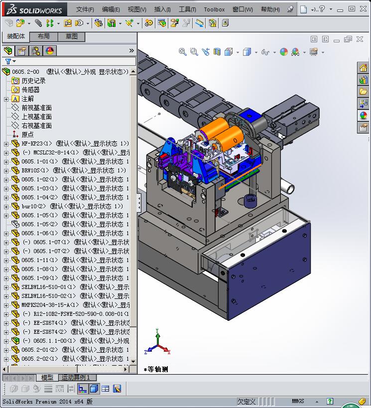Open the 工具(T) menu

tap(187, 9)
